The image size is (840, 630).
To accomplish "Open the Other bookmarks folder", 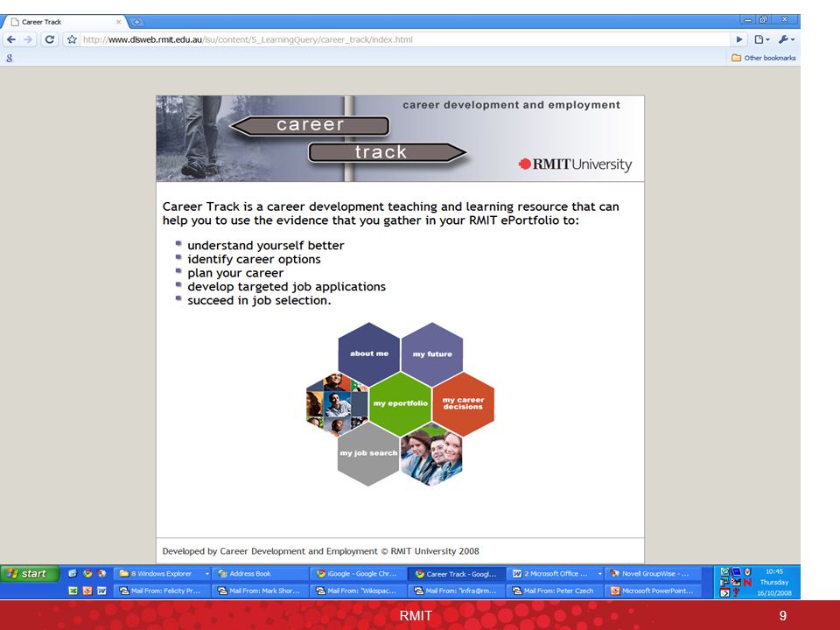I will pyautogui.click(x=763, y=58).
